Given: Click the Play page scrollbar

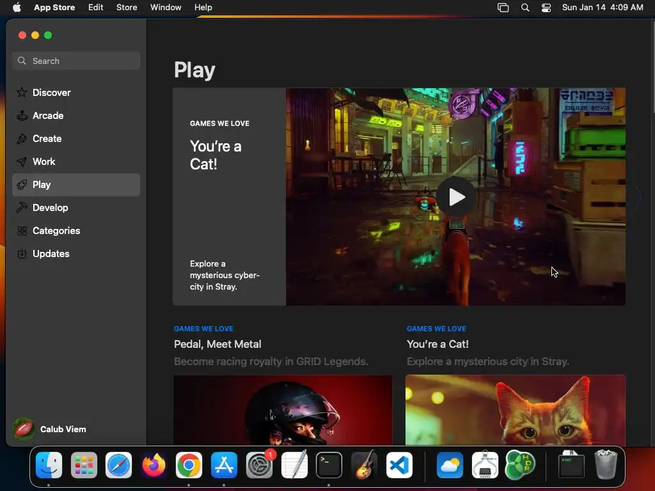Looking at the screenshot, I should 653,66.
